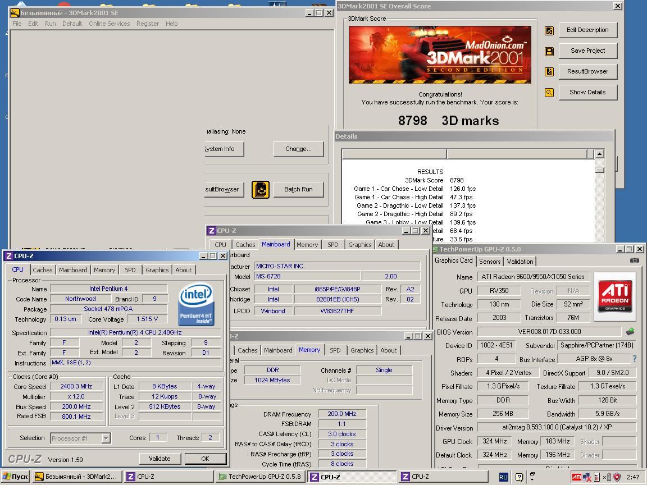The image size is (647, 485).
Task: Click the Bus Interface question mark icon
Action: pos(635,359)
